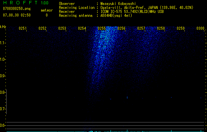This screenshot has height=132, width=207.
Task: Click the 0.6 kHz frequency label
Action: tap(3, 125)
